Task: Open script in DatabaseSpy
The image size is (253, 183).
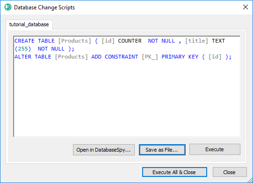Action: pyautogui.click(x=104, y=150)
